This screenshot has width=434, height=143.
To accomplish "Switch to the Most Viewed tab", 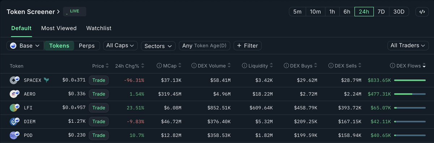I will pyautogui.click(x=59, y=28).
